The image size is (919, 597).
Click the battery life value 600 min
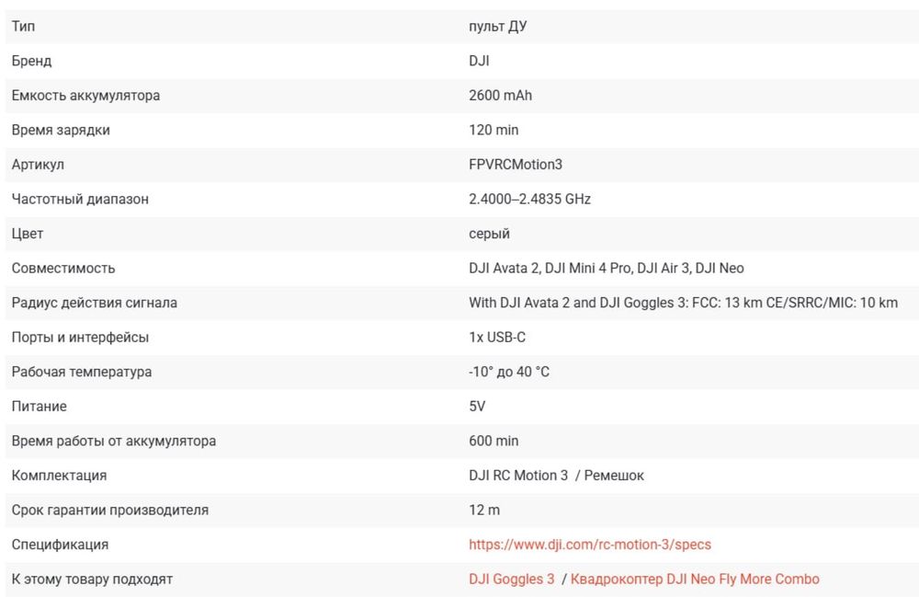tap(494, 441)
